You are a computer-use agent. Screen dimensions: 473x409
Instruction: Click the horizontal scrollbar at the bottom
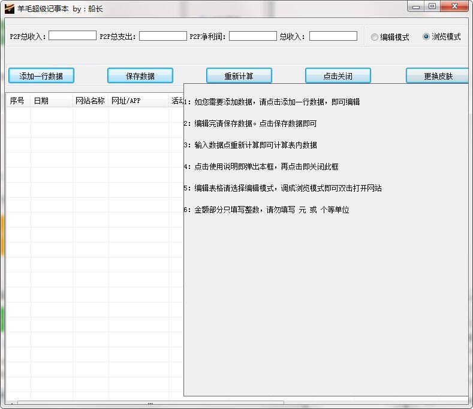coord(150,403)
